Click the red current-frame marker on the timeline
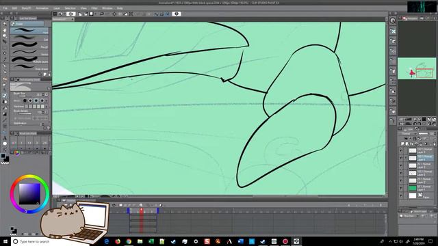This screenshot has width=438, height=246. 142,210
